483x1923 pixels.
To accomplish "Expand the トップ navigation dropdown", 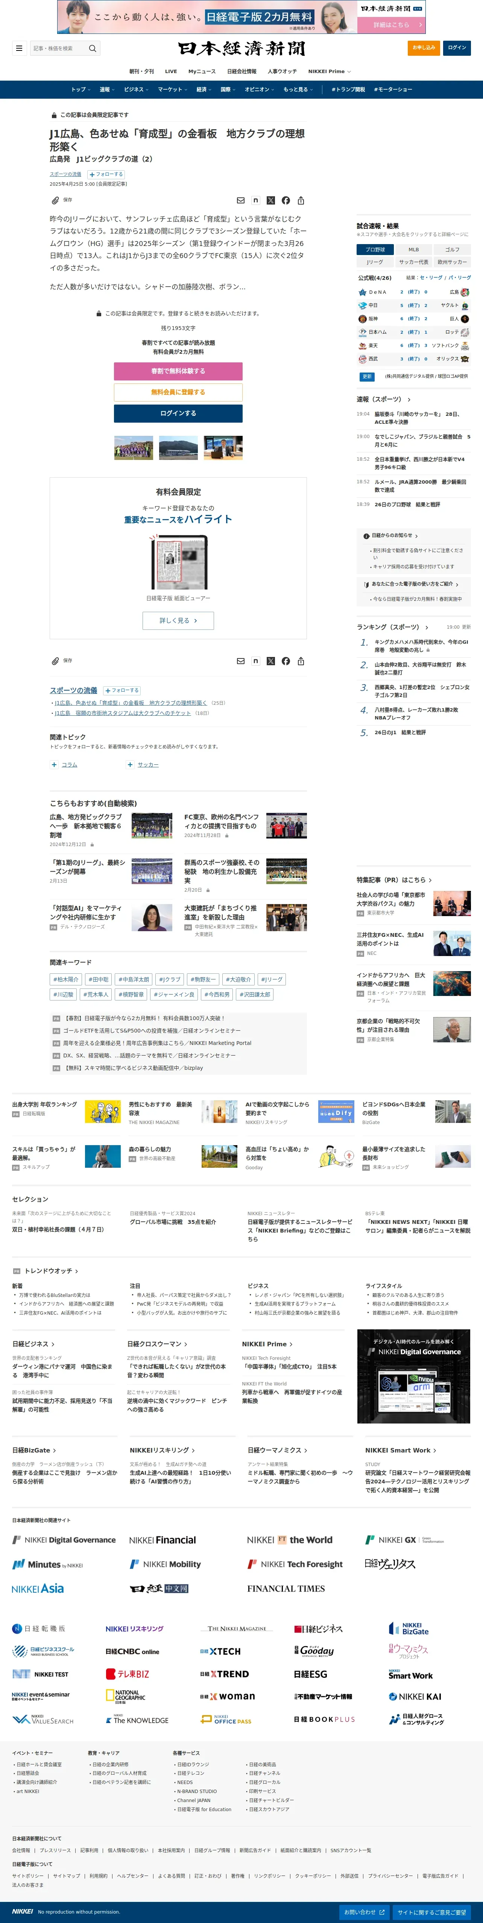I will coord(80,90).
